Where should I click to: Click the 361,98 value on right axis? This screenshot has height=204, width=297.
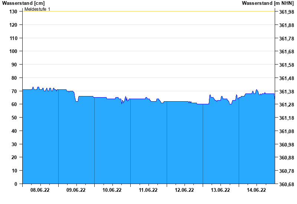click(x=286, y=12)
